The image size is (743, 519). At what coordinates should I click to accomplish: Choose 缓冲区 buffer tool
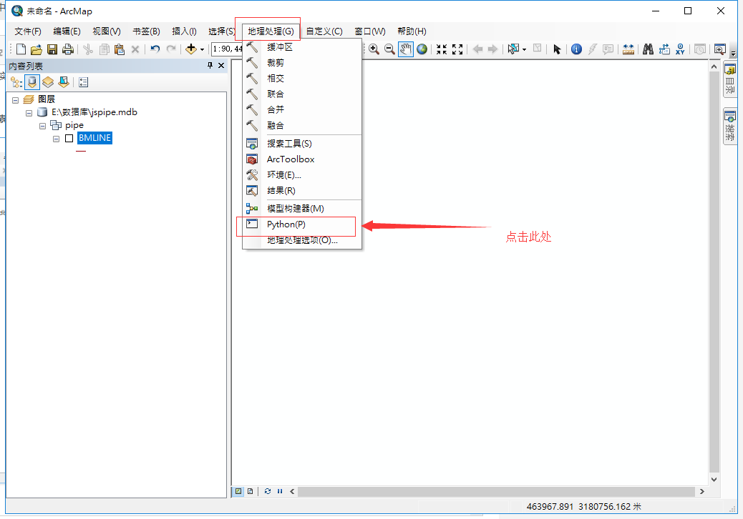click(x=302, y=47)
